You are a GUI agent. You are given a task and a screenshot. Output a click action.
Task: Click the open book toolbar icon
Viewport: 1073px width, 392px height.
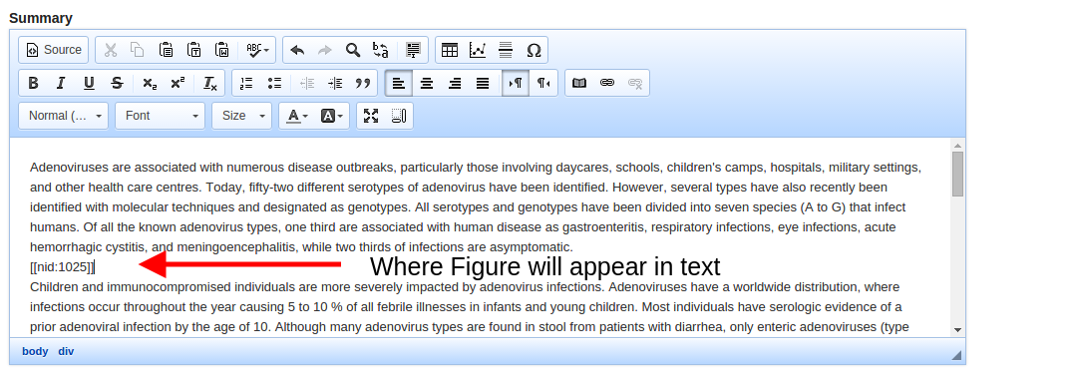point(579,84)
